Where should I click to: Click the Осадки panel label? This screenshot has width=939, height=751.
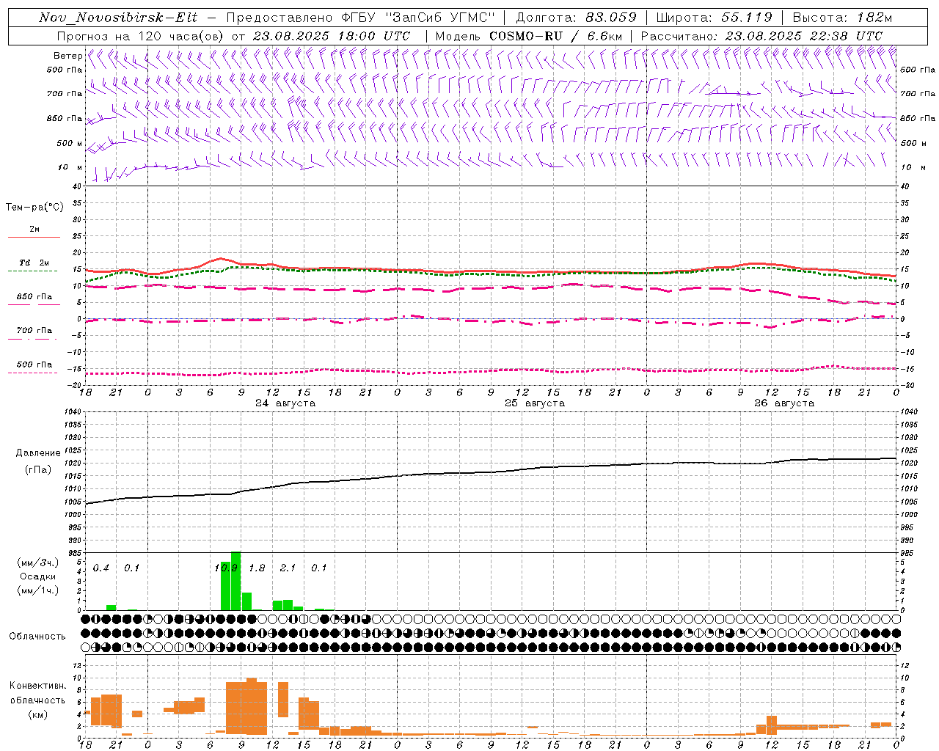click(37, 576)
